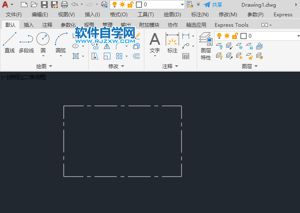Open the Format (格式) menu
The height and width of the screenshot is (213, 300).
tap(118, 14)
